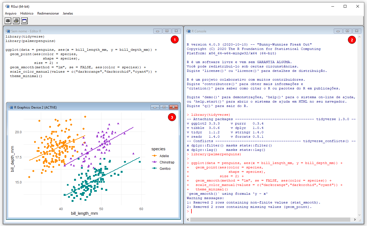Open the Janelas menu
The image size is (367, 226).
[68, 13]
